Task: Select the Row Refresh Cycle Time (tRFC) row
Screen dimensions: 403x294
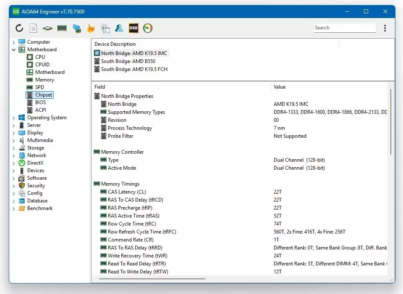Action: (240, 232)
